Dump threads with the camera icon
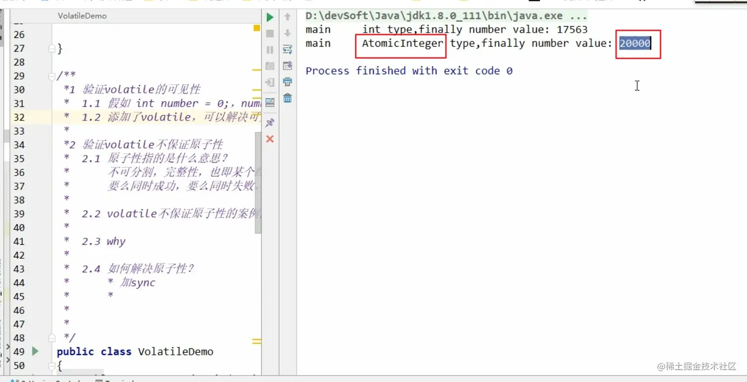 270,66
